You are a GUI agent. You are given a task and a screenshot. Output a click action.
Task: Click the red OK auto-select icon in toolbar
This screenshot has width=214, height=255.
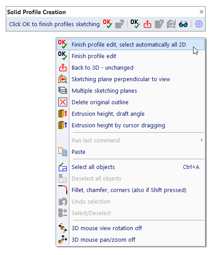point(108,24)
